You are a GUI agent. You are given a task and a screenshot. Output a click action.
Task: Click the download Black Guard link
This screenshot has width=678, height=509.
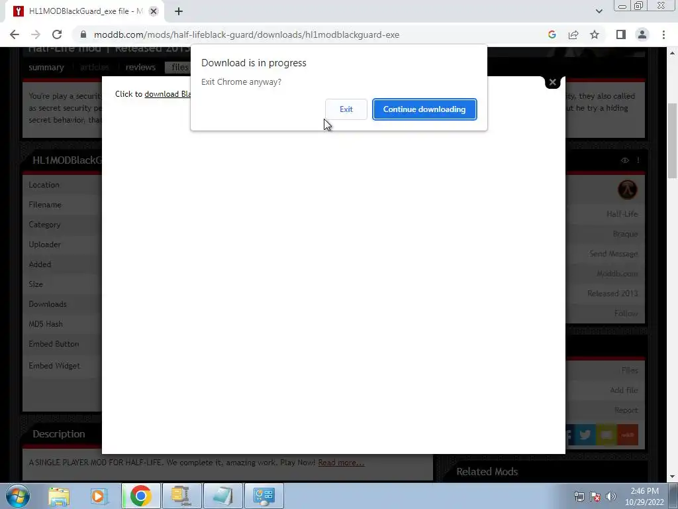point(168,94)
